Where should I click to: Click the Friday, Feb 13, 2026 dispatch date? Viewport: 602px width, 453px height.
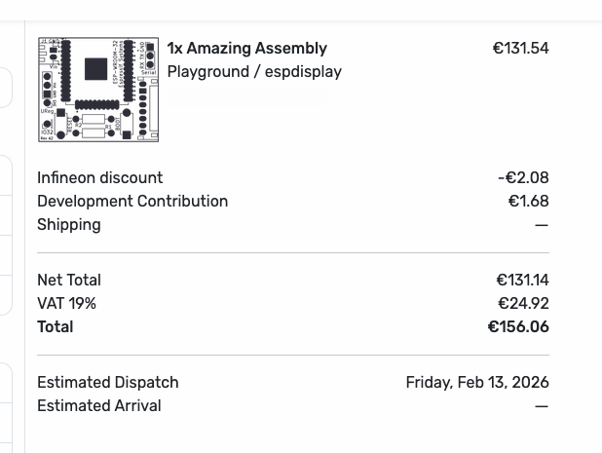tap(477, 382)
